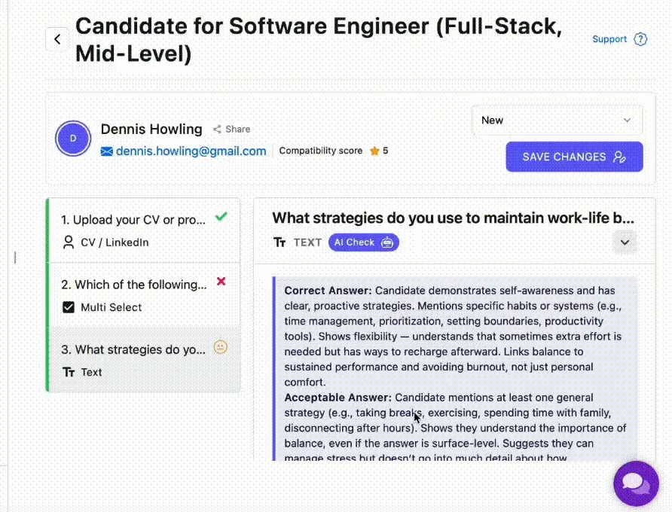
Task: Open the New status dropdown
Action: pyautogui.click(x=557, y=120)
